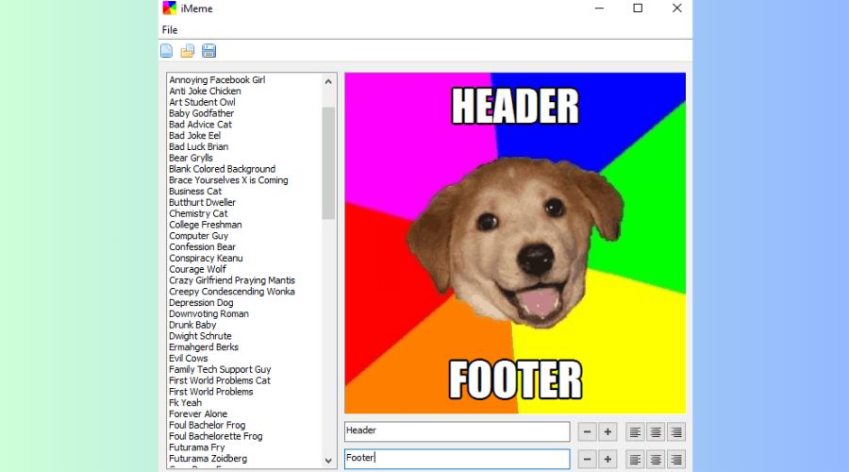849x472 pixels.
Task: Align header text to the right
Action: click(x=676, y=432)
